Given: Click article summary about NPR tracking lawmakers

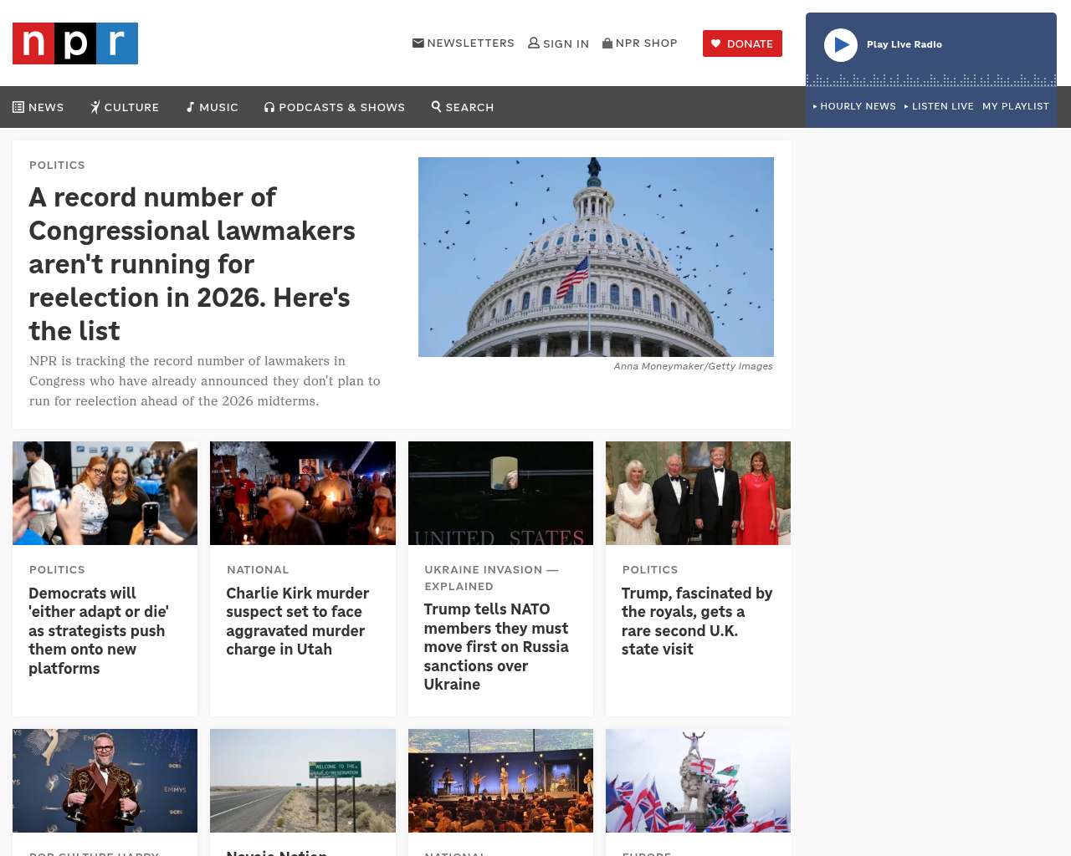Looking at the screenshot, I should click(205, 381).
